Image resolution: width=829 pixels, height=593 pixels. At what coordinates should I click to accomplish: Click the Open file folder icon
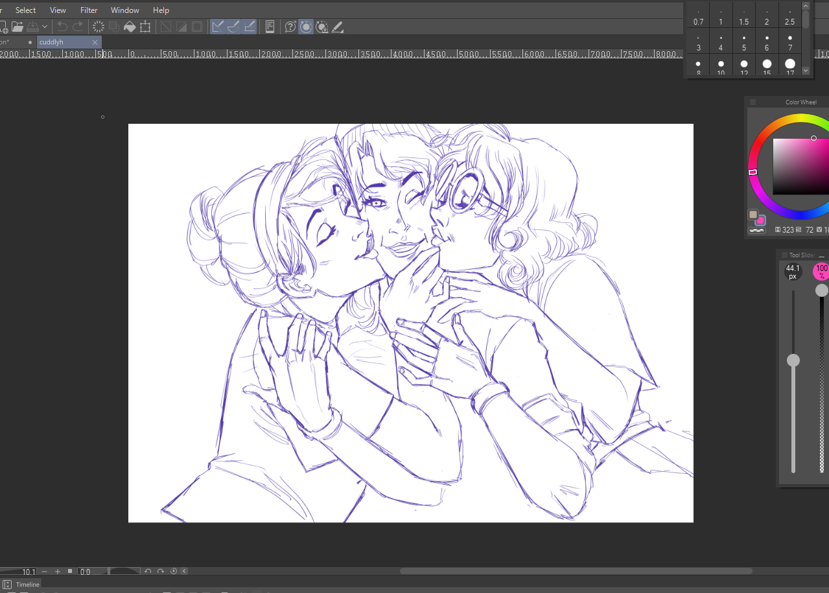[x=18, y=27]
